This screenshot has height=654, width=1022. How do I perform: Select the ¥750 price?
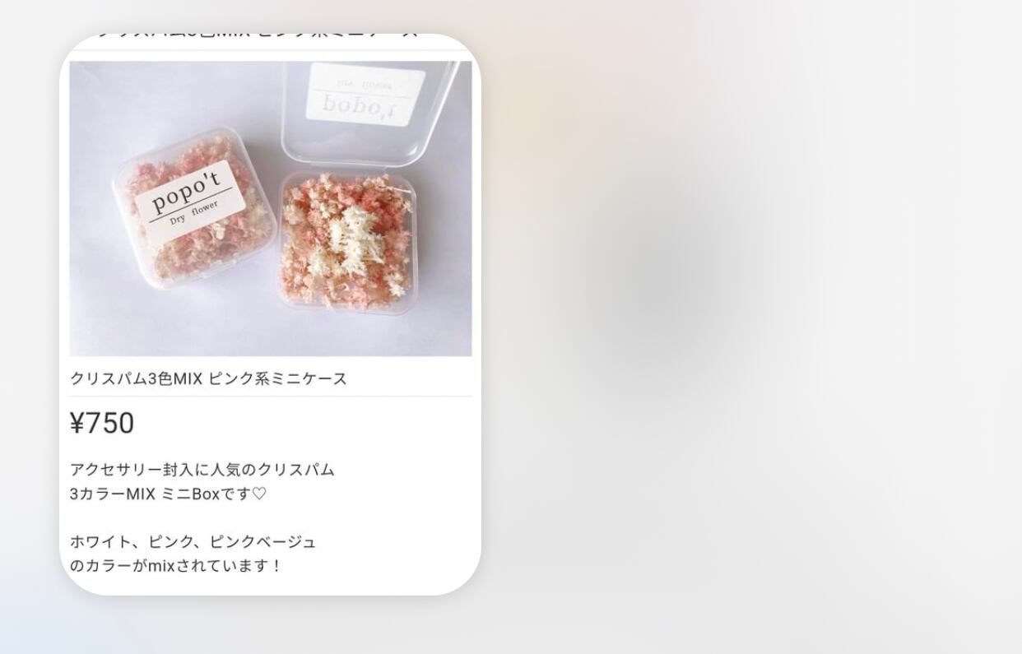click(102, 423)
